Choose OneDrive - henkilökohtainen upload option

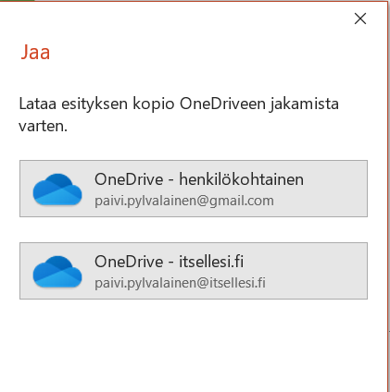click(x=194, y=189)
